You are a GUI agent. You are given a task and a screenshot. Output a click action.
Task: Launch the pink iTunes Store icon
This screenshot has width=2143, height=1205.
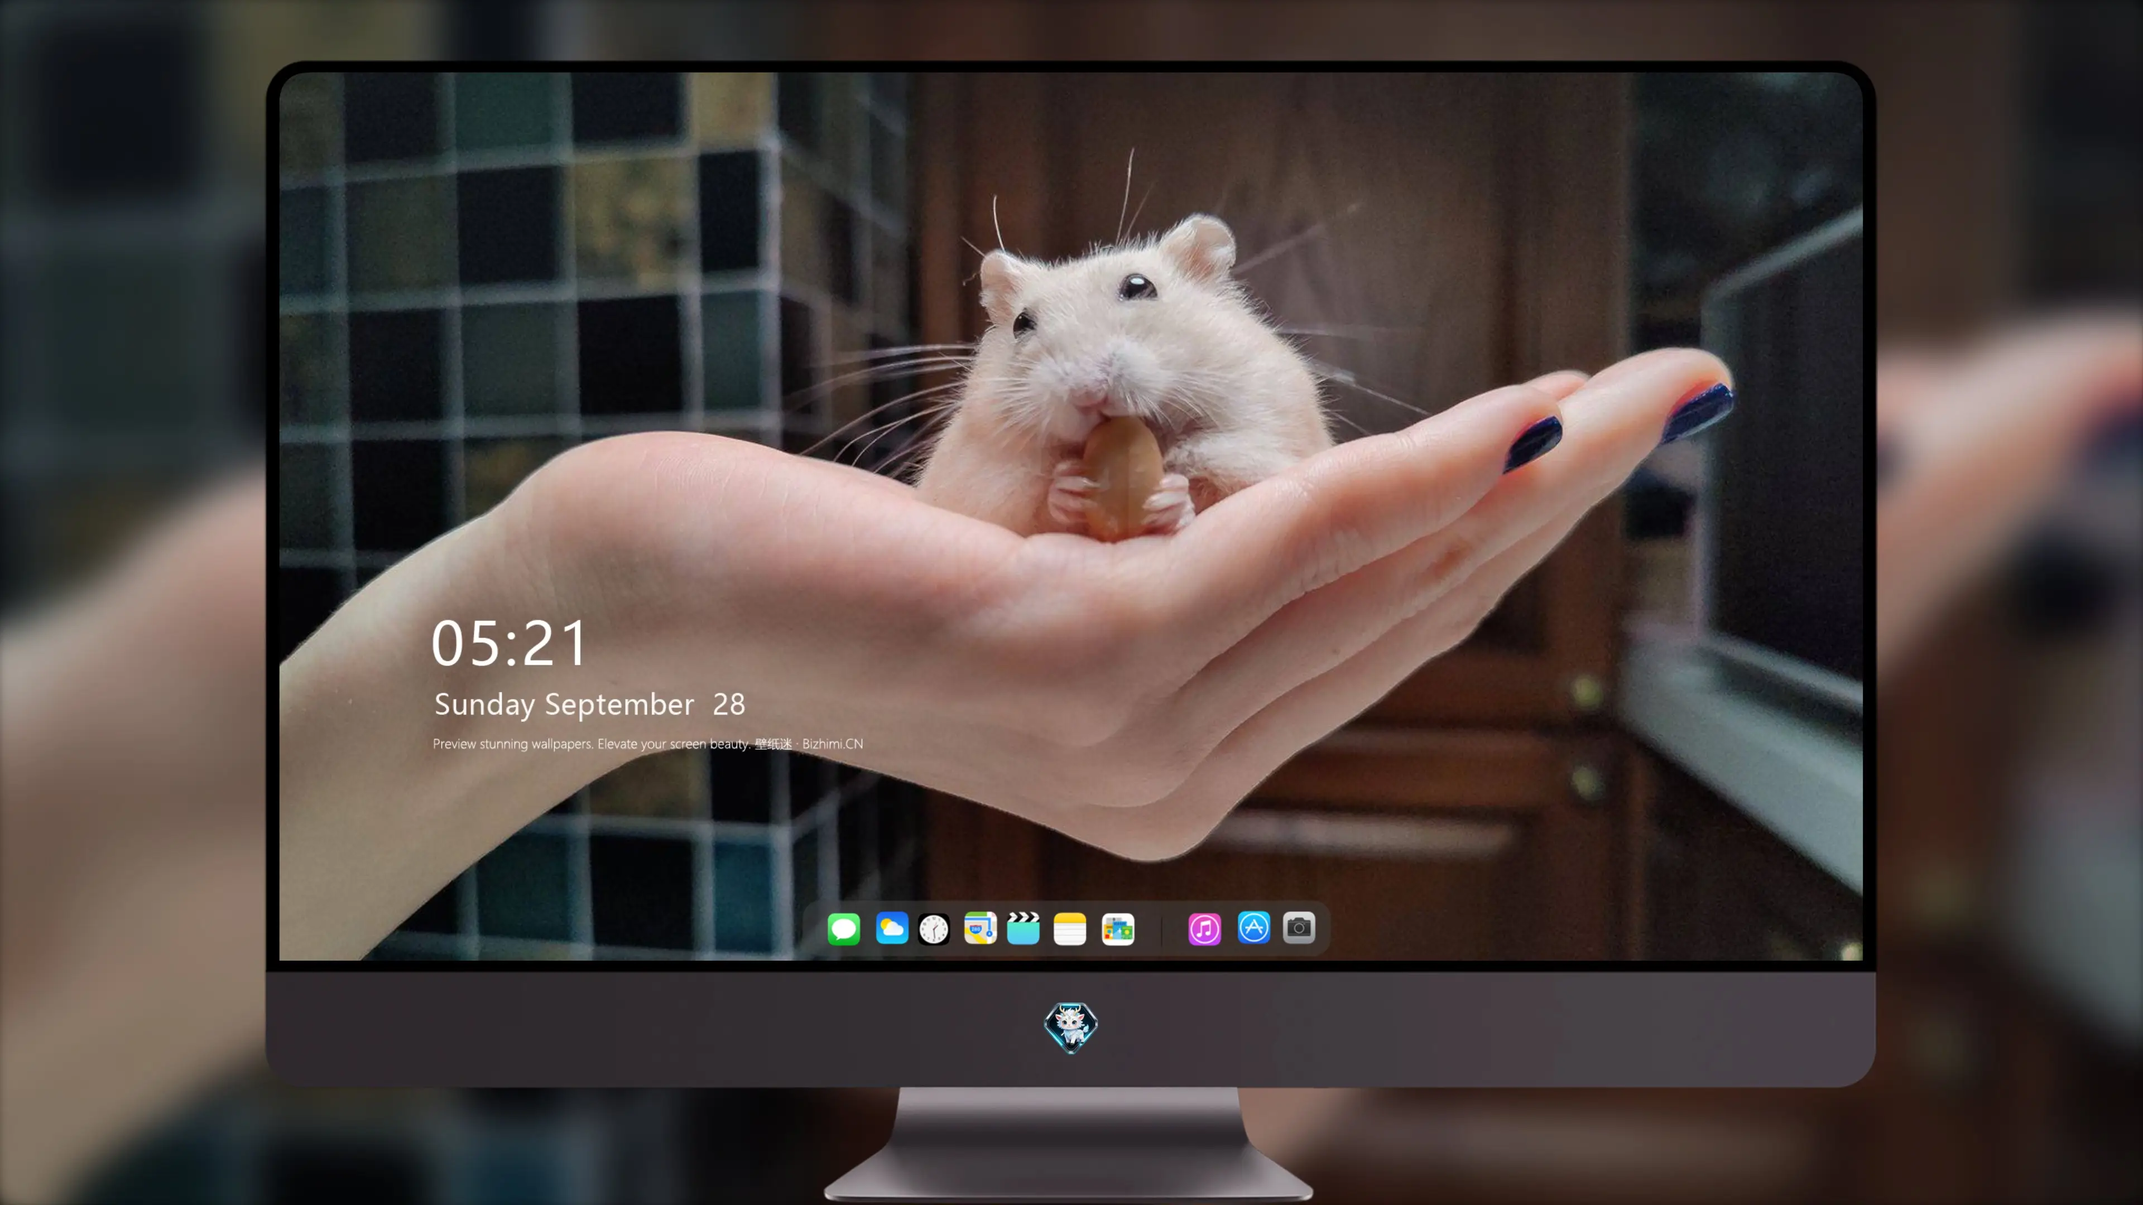1205,929
